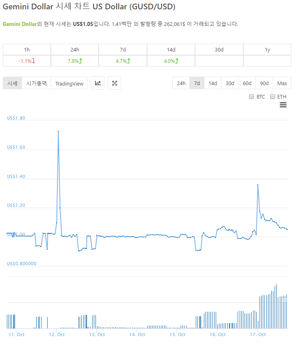Image resolution: width=299 pixels, height=345 pixels.
Task: Select the 90d chart range
Action: coord(264,83)
